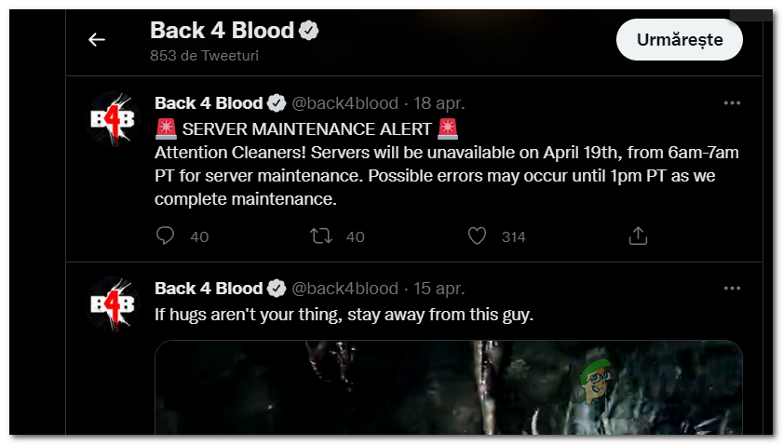The height and width of the screenshot is (445, 783).
Task: Like the server maintenance alert tweet
Action: pos(477,236)
